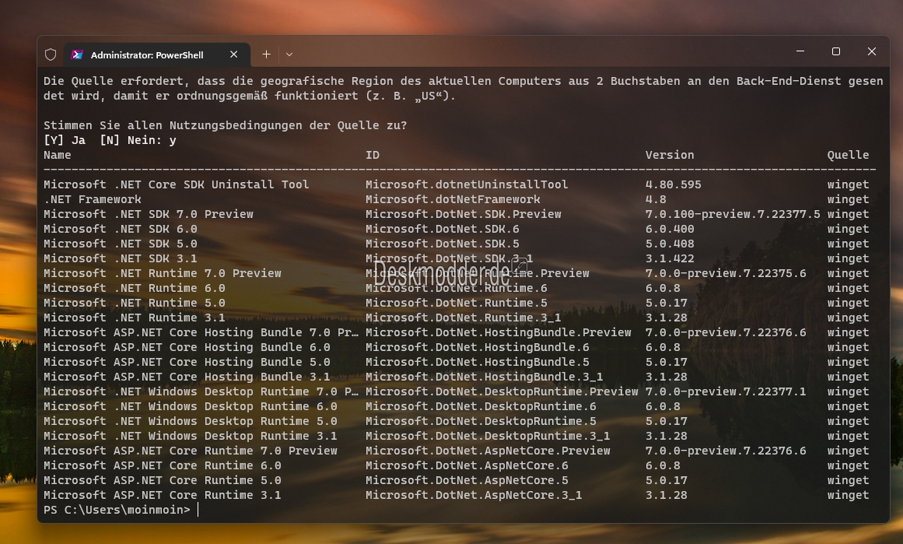Select "Microsoft .NET SDK 7.0 Preview" name
This screenshot has width=903, height=544.
[149, 214]
